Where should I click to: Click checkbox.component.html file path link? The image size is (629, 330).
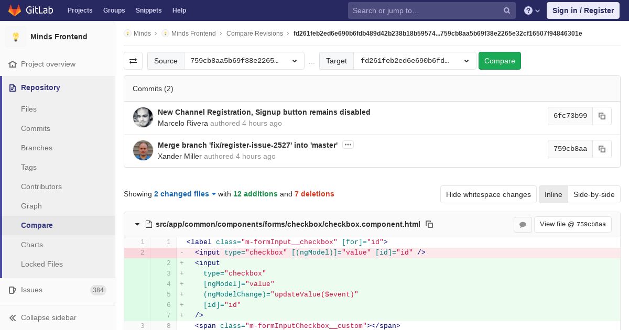[288, 224]
